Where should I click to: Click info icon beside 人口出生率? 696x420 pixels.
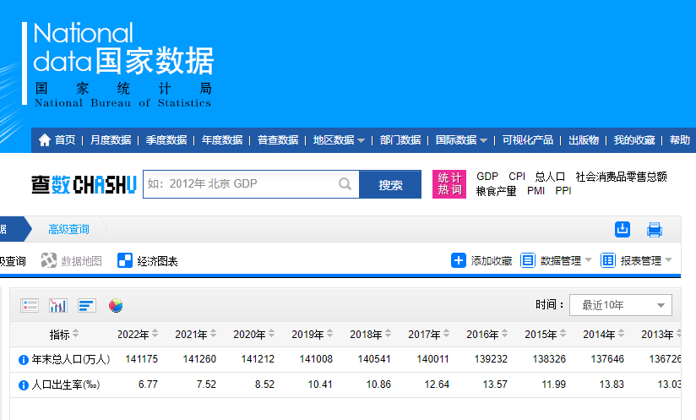point(24,385)
